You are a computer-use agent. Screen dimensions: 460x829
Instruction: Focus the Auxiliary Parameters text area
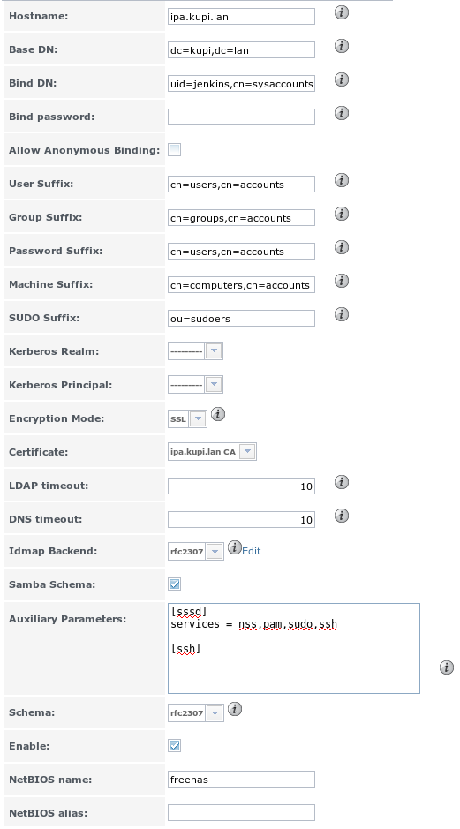coord(294,648)
